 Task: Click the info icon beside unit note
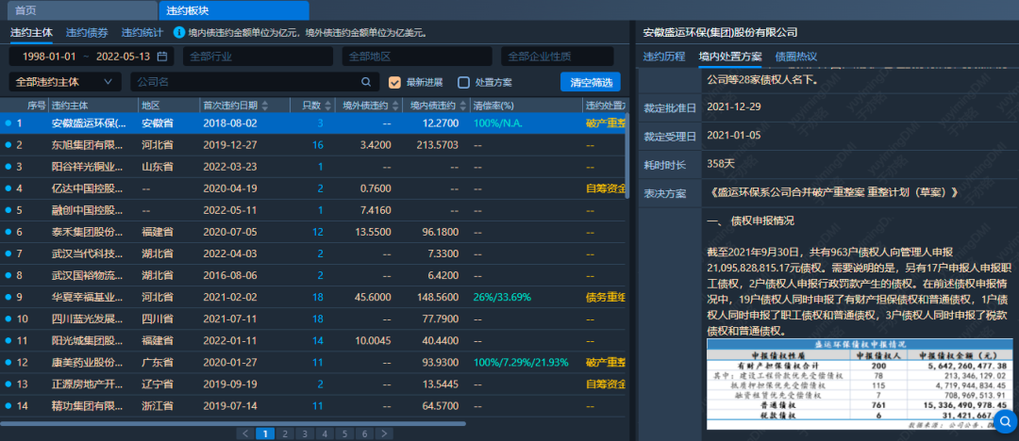[x=178, y=32]
